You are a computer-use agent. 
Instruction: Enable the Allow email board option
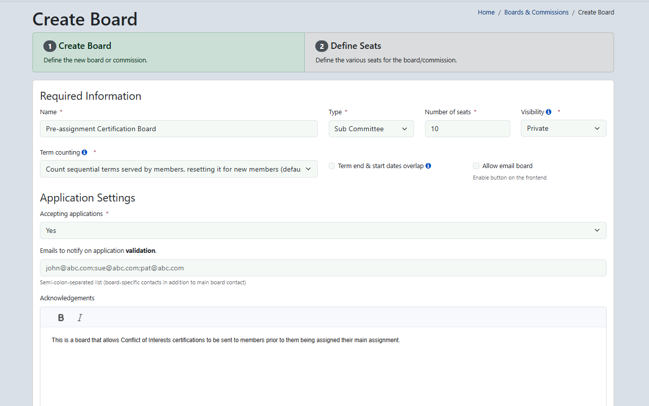(x=476, y=166)
